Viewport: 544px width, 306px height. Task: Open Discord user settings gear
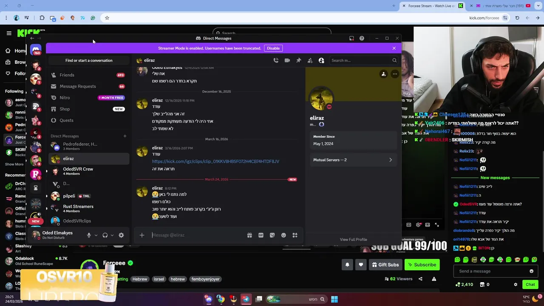121,235
